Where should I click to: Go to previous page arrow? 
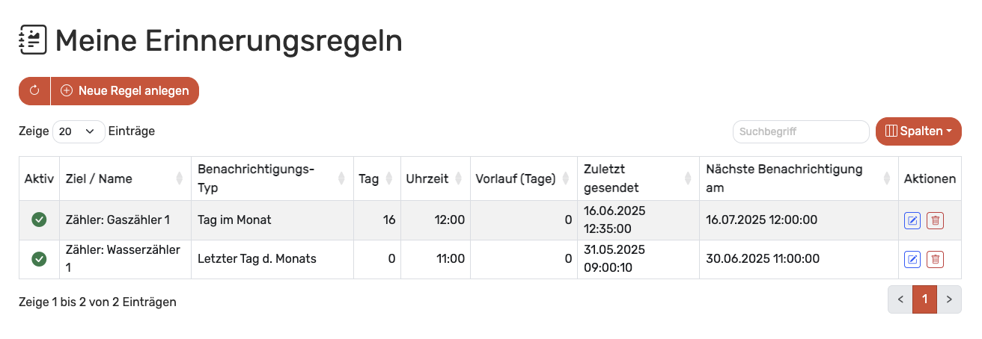[x=900, y=299]
